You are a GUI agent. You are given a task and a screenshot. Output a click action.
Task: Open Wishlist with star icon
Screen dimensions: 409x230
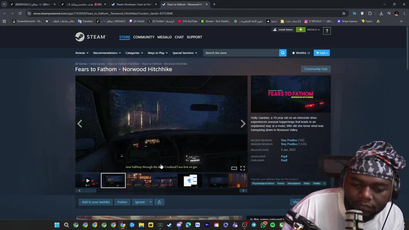point(301,53)
